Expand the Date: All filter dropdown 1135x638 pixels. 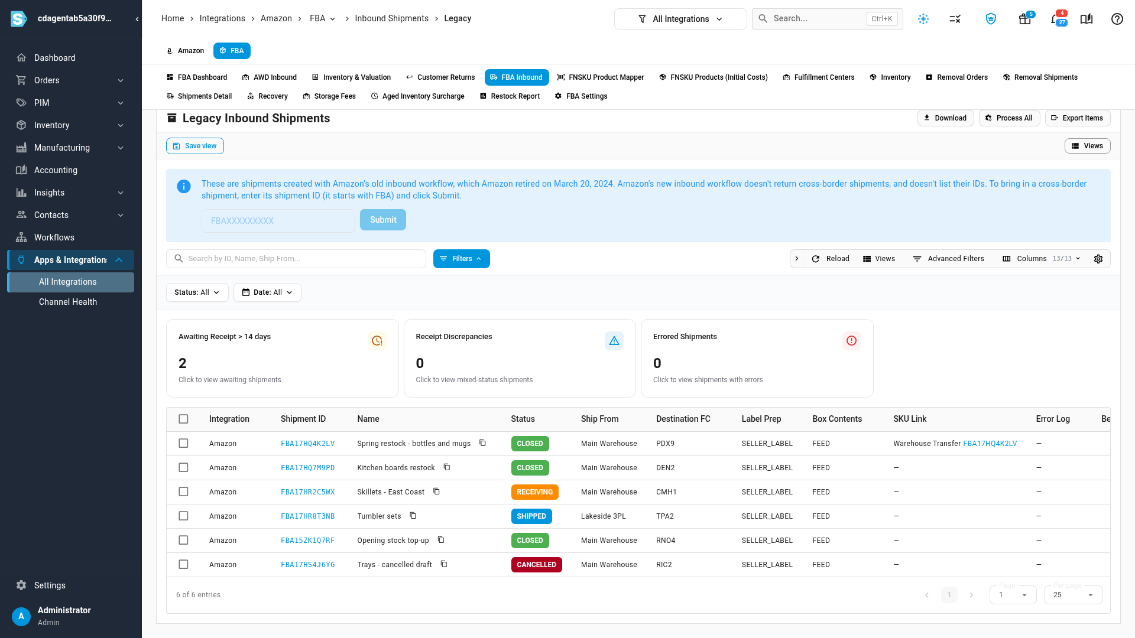(x=267, y=292)
